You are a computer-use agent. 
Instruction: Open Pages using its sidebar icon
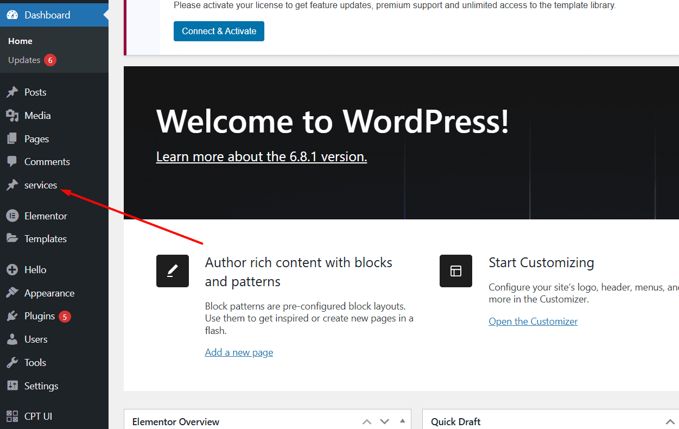click(x=14, y=138)
